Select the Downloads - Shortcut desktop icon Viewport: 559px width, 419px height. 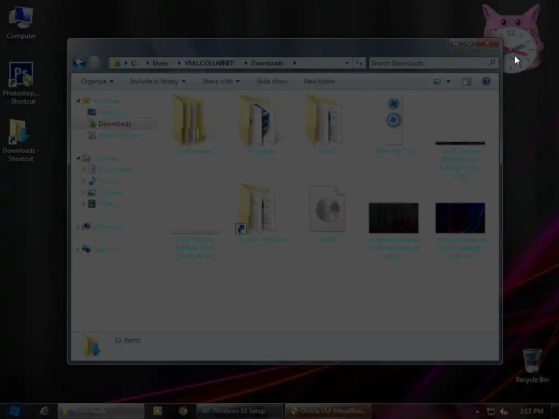click(x=21, y=140)
